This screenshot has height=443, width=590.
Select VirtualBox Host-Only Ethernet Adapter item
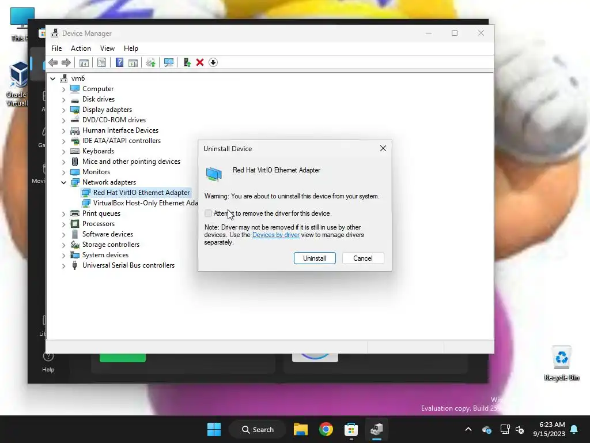(139, 203)
